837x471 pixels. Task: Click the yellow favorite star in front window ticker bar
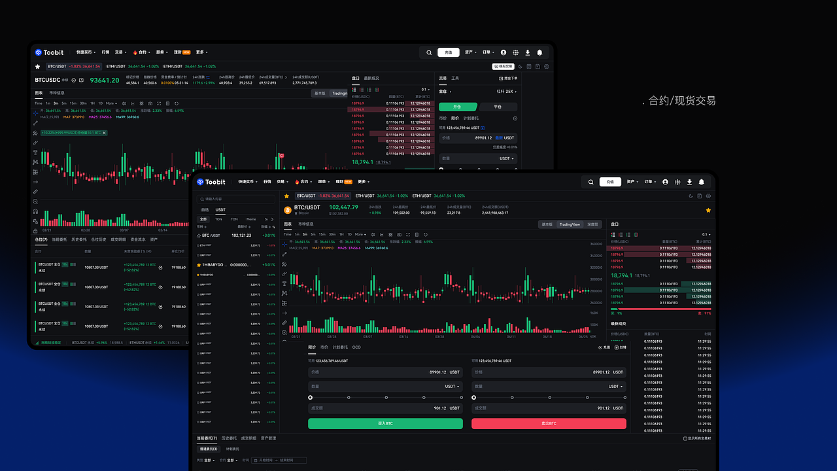286,196
